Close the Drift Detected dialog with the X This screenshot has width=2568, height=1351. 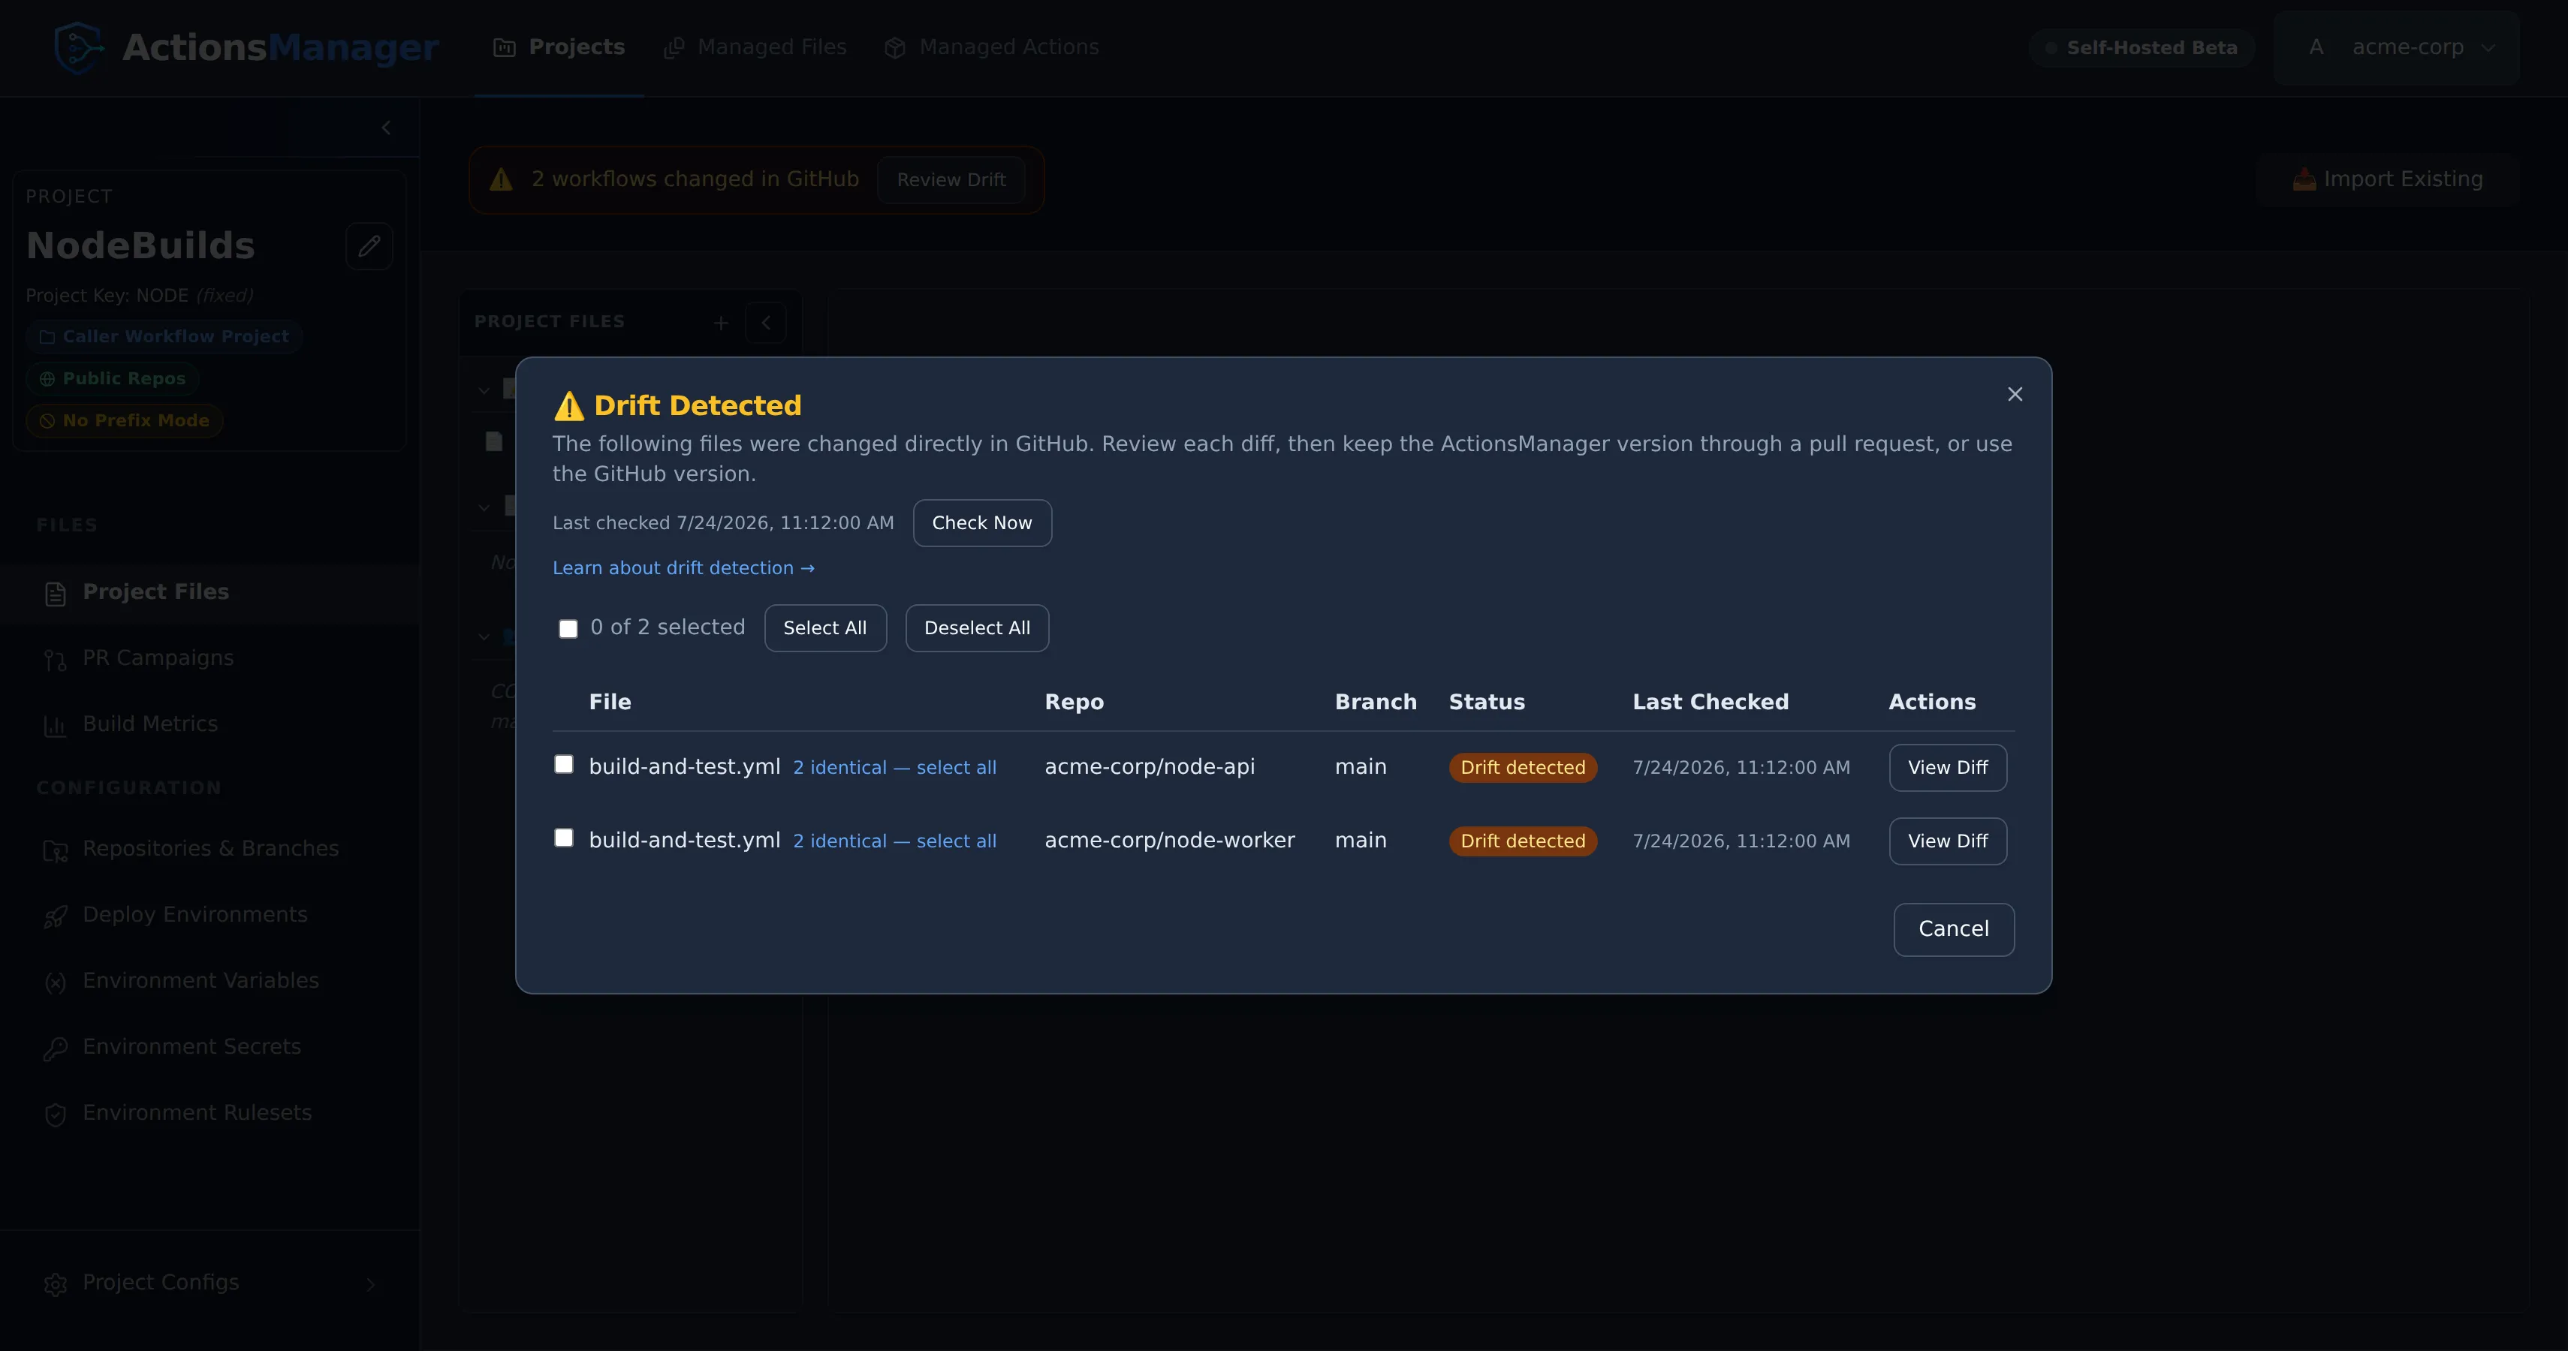[2015, 395]
